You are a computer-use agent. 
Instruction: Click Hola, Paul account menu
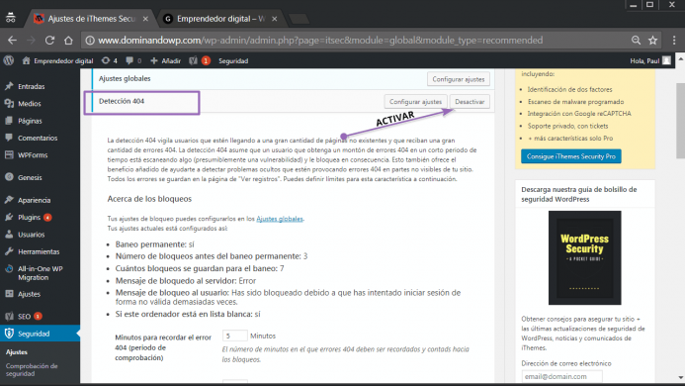click(644, 60)
